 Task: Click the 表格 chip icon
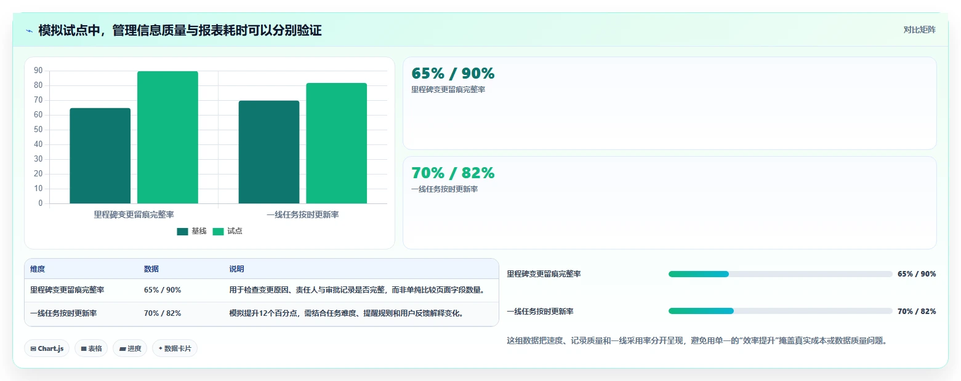coord(84,348)
